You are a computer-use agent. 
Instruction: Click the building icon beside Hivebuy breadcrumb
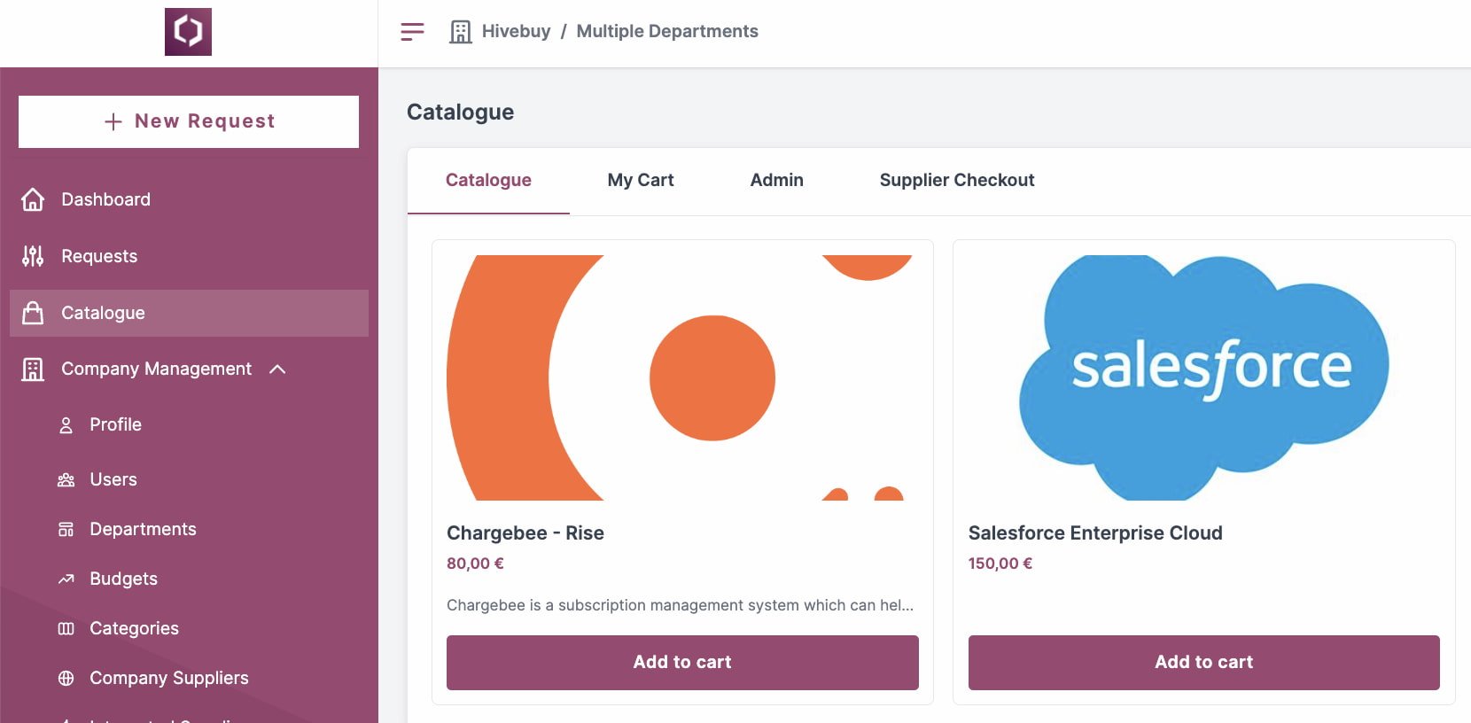pyautogui.click(x=461, y=32)
